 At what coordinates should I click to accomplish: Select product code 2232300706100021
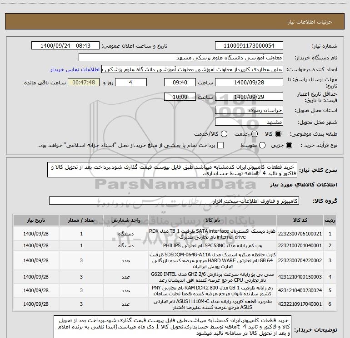[x=300, y=234]
